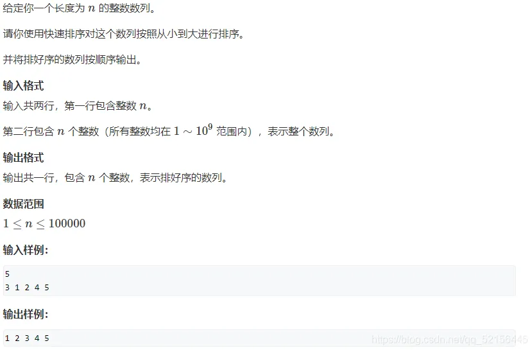The width and height of the screenshot is (530, 350).
Task: Click the sample input line 3 1 2 4 5
Action: 27,288
